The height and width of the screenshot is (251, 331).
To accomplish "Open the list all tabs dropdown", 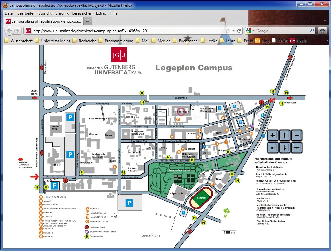I will tap(324, 21).
